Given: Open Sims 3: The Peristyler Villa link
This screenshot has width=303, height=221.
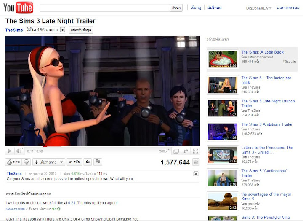Looking at the screenshot, I should click(265, 217).
